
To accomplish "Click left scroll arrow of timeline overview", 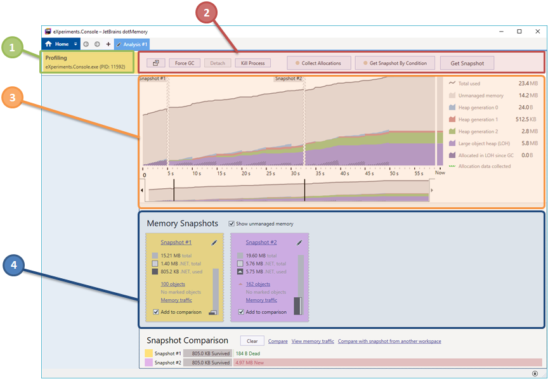I will pos(141,189).
